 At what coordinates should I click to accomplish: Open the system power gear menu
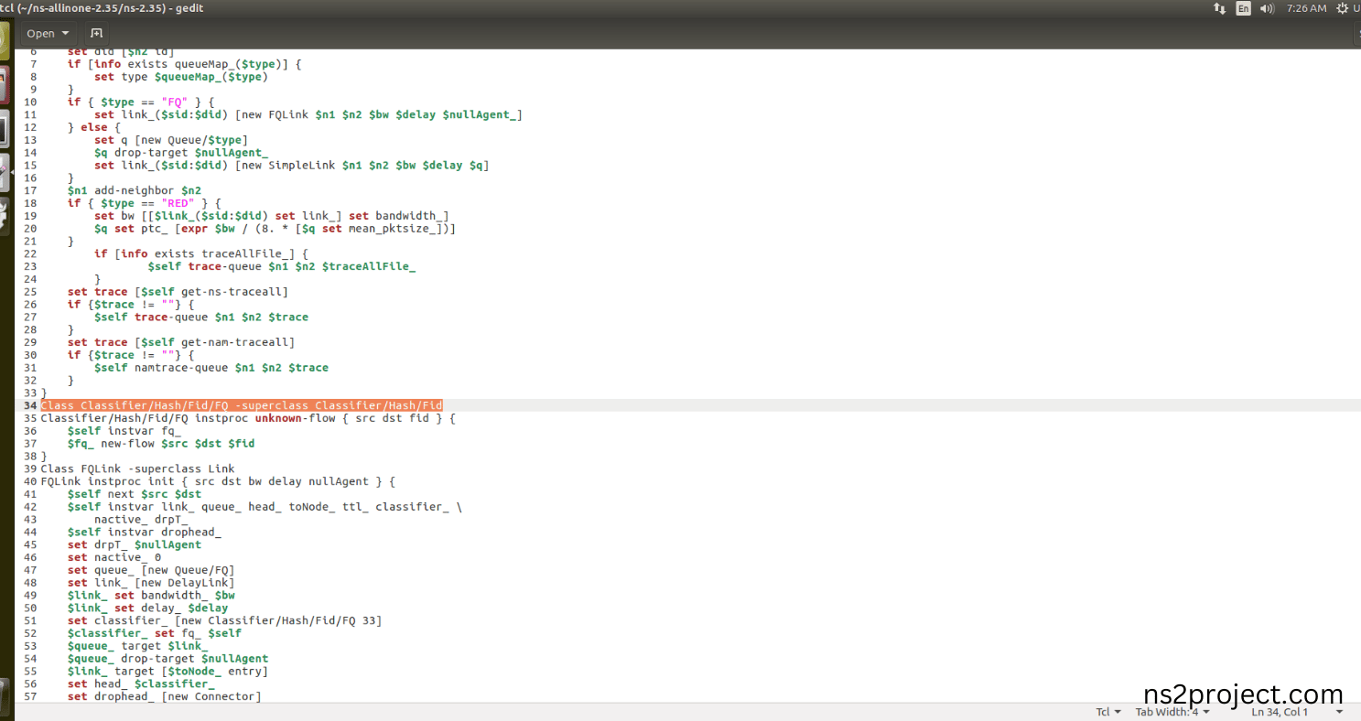click(1342, 8)
